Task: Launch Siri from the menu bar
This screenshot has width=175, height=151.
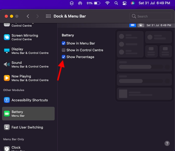Action: click(133, 3)
